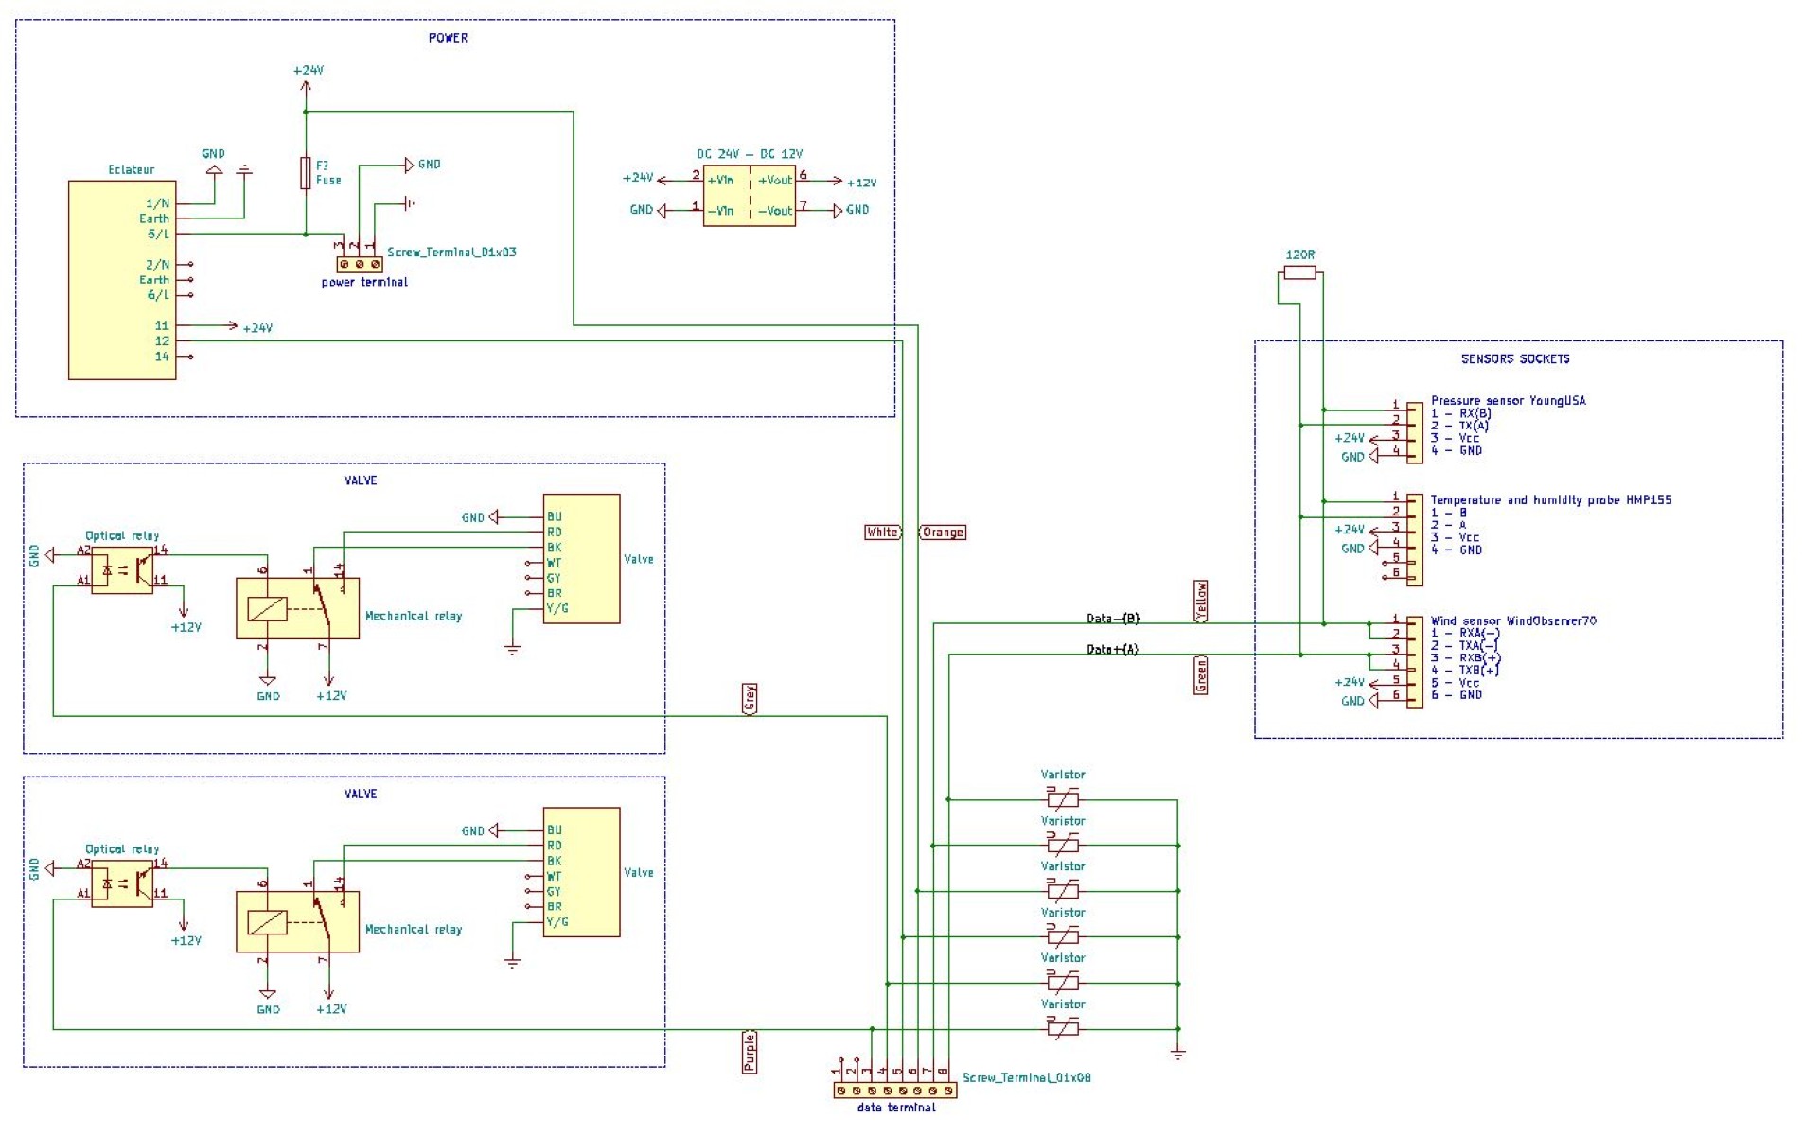Click the Yellow wire label
The height and width of the screenshot is (1135, 1820).
pyautogui.click(x=1201, y=602)
